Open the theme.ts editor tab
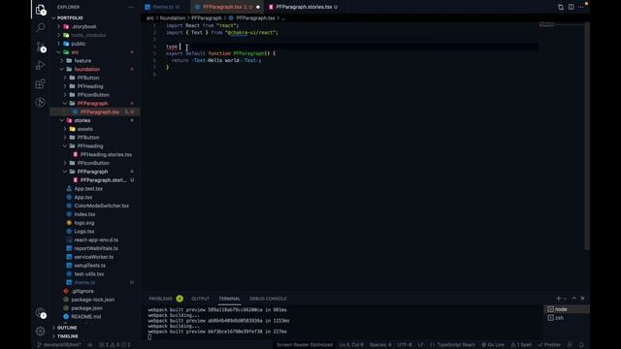 pos(162,7)
